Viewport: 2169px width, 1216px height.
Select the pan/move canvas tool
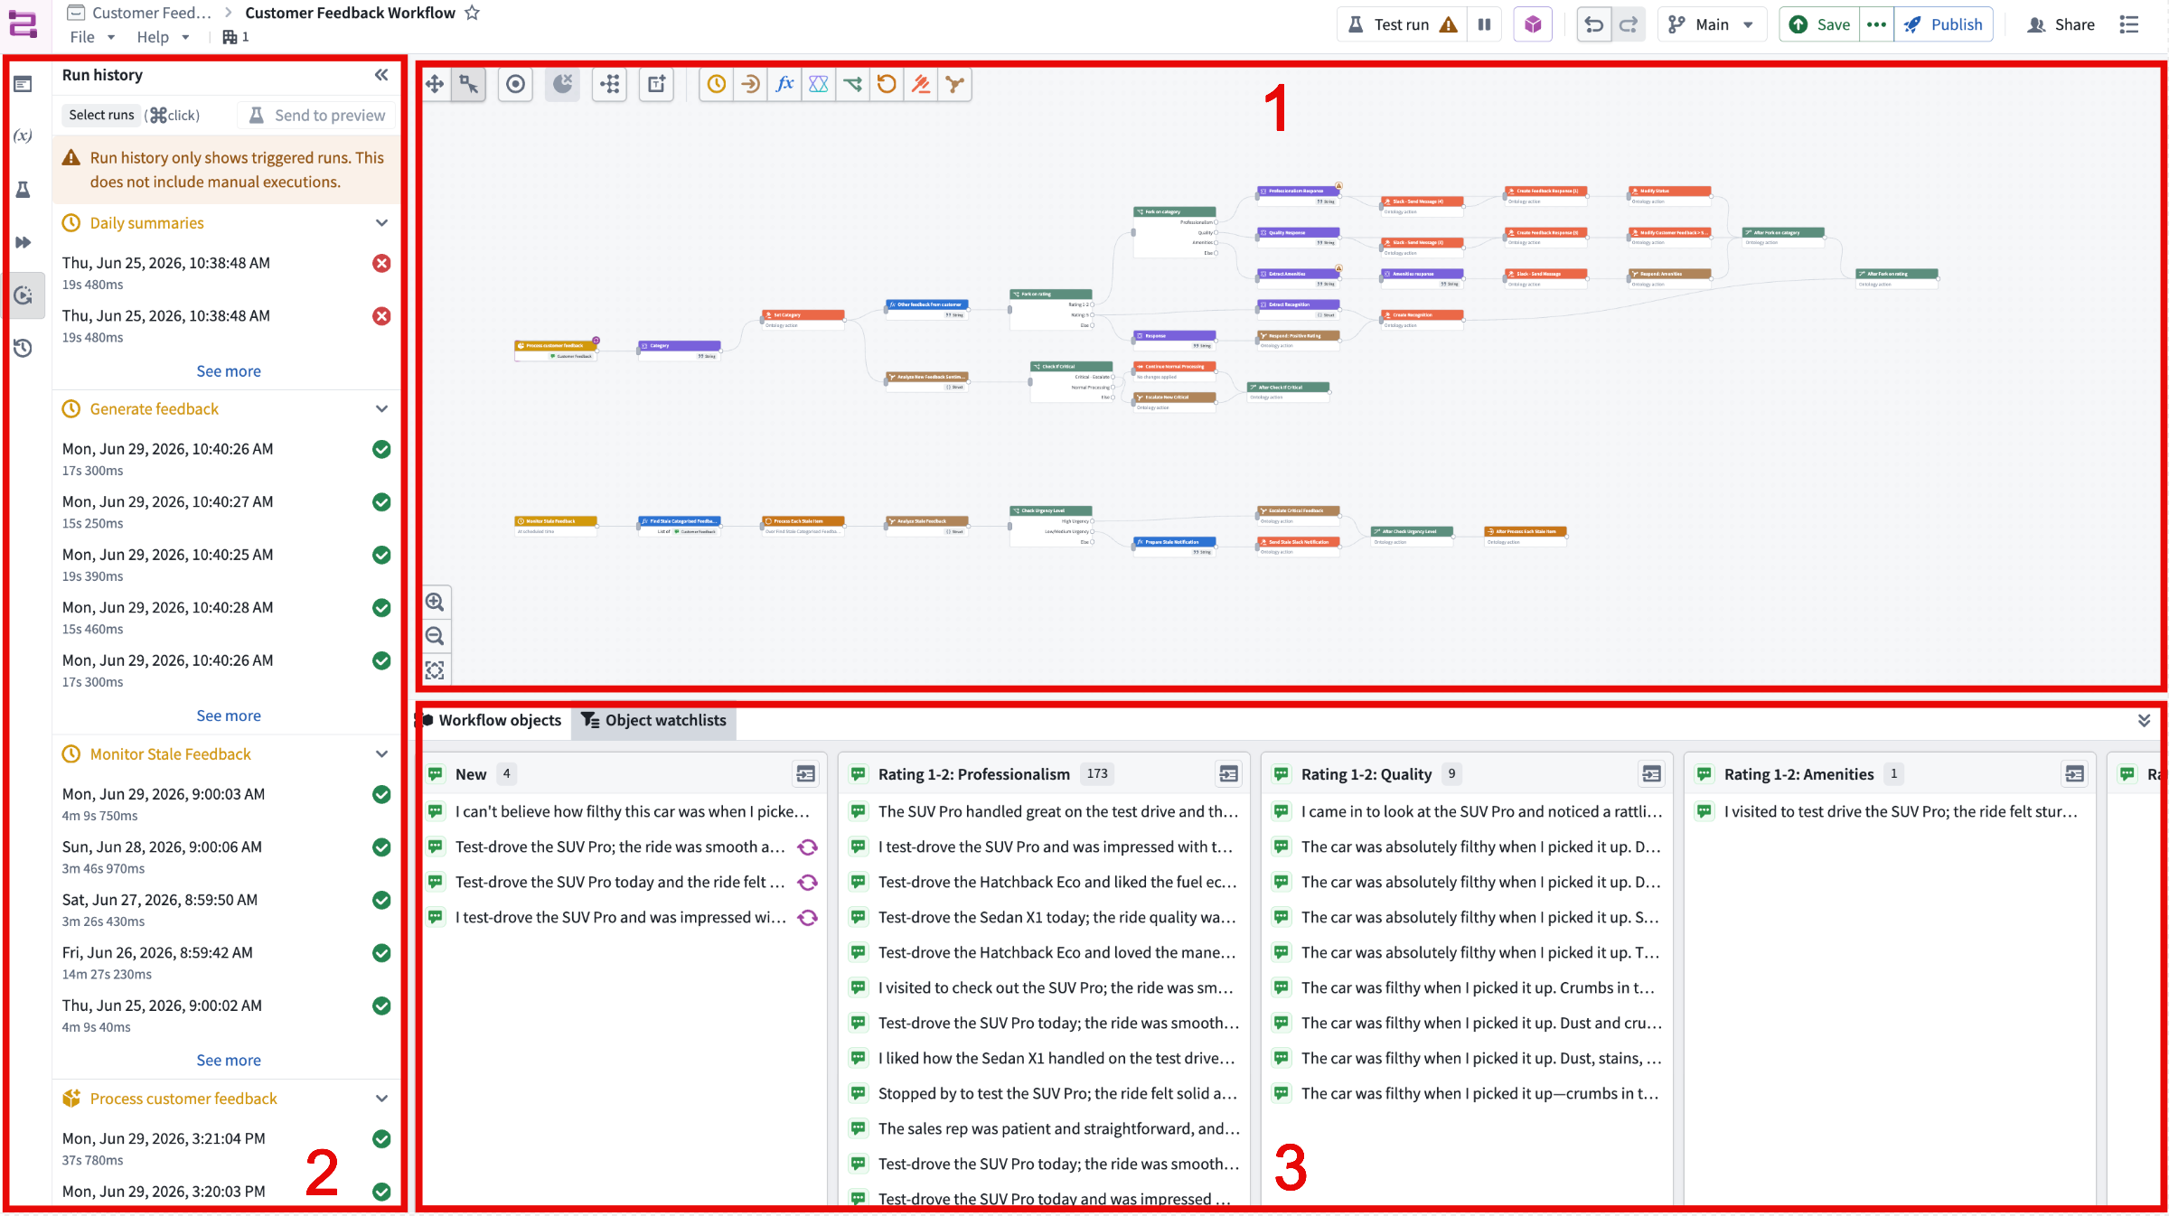[435, 84]
